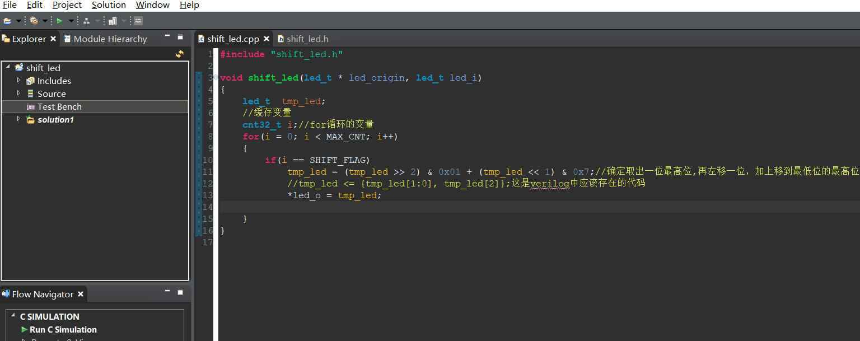Click the 0x01 constant on line 11
Viewport: 860px width, 341px height.
[449, 171]
